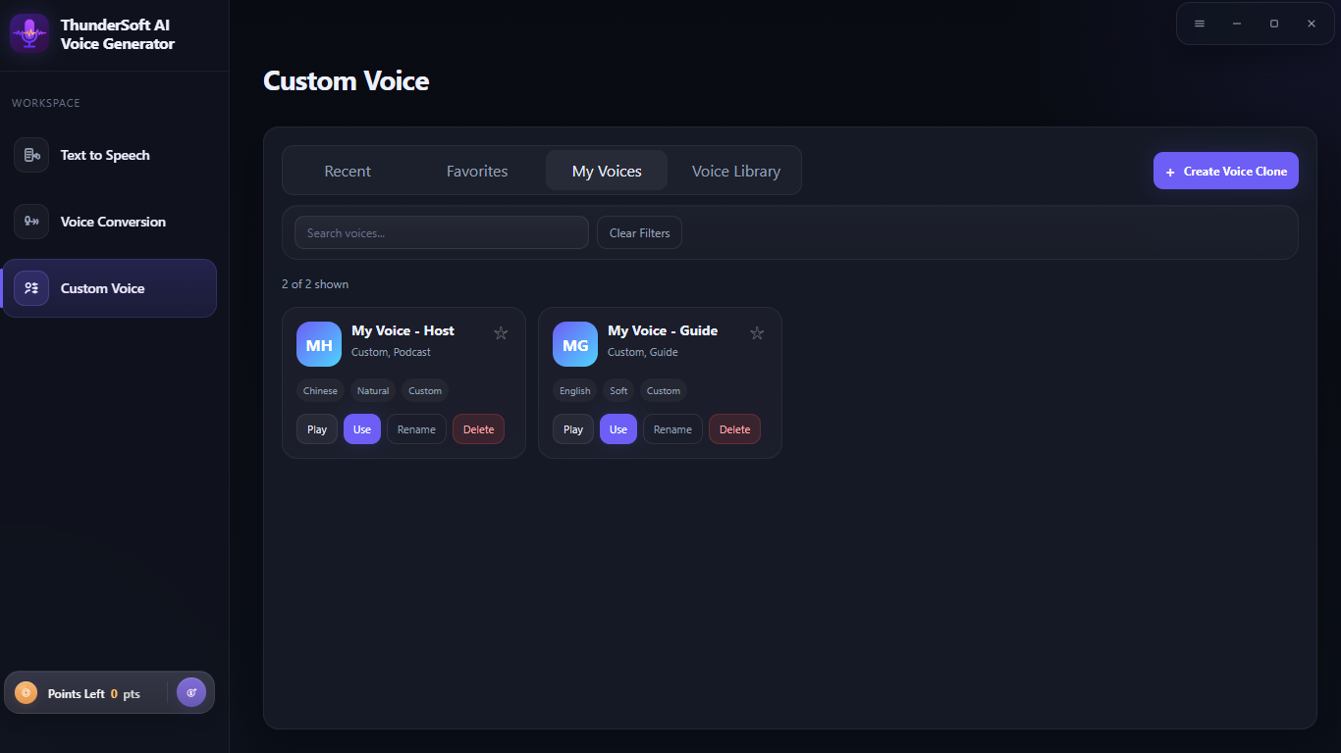Image resolution: width=1341 pixels, height=753 pixels.
Task: Favorite My Voice - Guide with star
Action: (x=757, y=332)
